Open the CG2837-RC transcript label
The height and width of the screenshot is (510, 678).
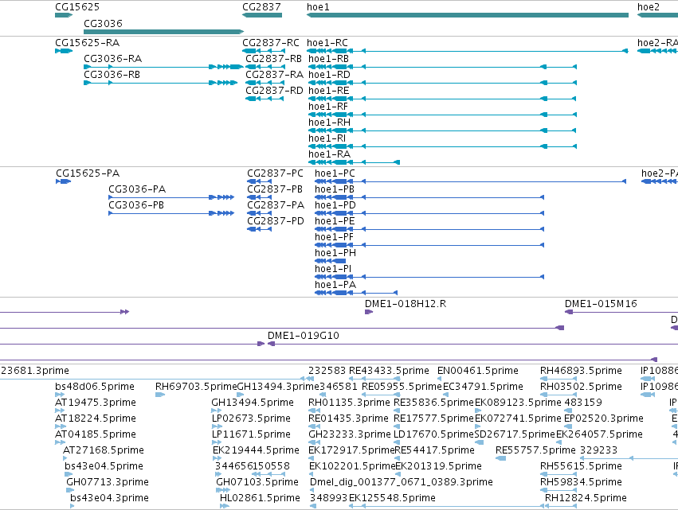click(271, 43)
